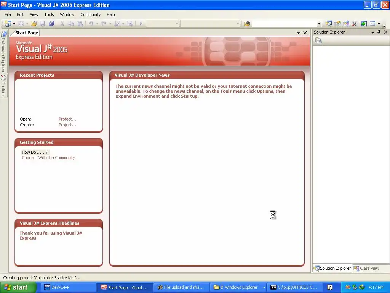Open the Help menu
Viewport: 390px width, 293px height.
coord(111,14)
